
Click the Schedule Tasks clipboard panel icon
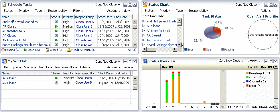coord(4,5)
